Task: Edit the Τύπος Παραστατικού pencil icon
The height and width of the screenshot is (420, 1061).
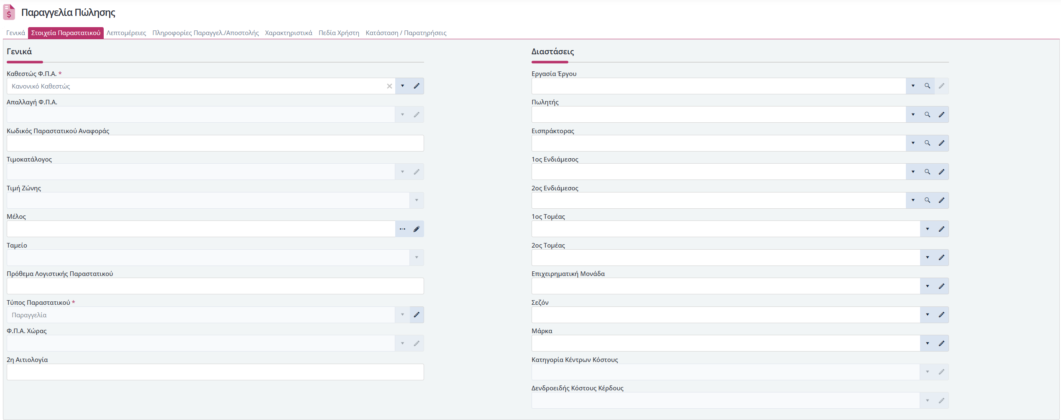Action: point(417,315)
